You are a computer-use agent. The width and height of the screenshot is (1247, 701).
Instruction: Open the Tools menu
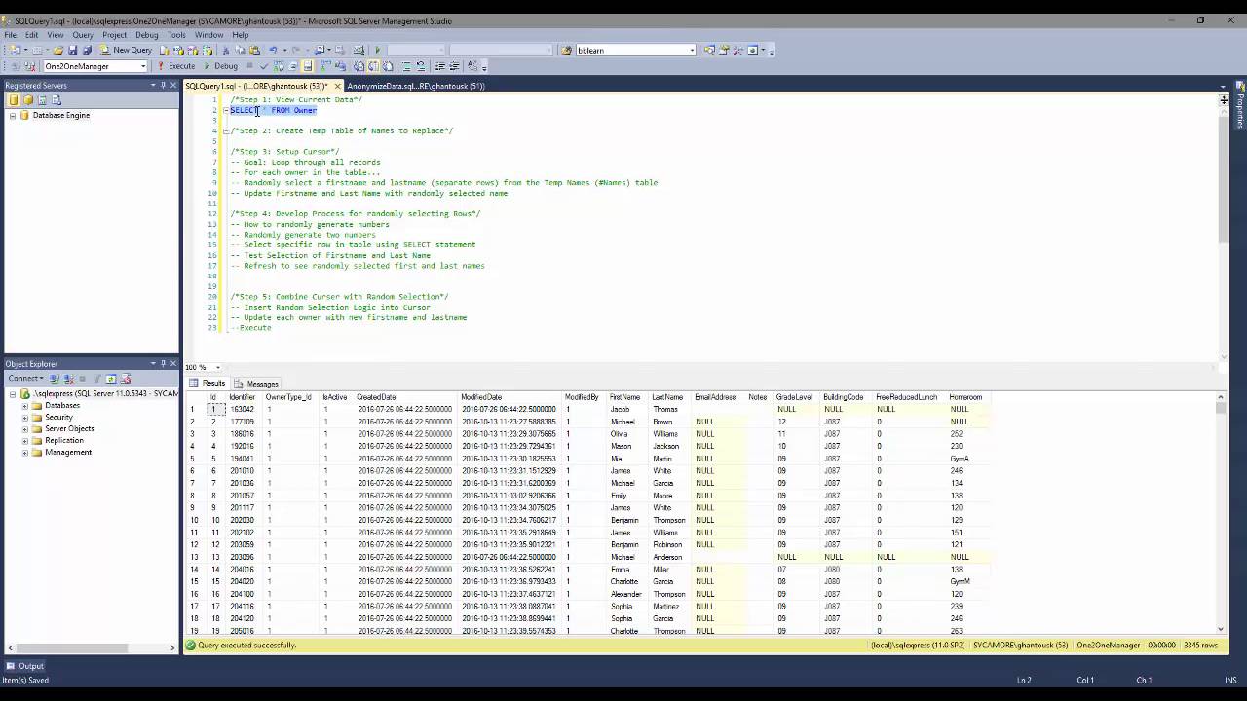coord(176,35)
